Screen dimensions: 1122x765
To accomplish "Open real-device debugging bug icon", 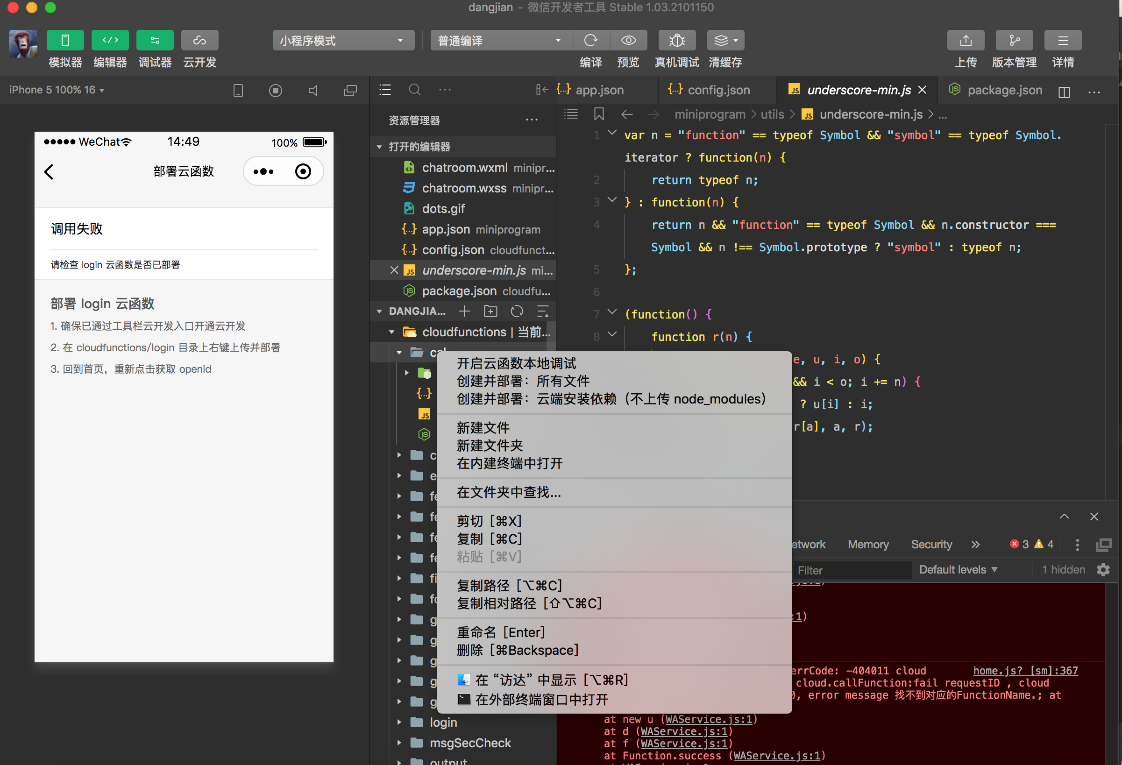I will (676, 41).
